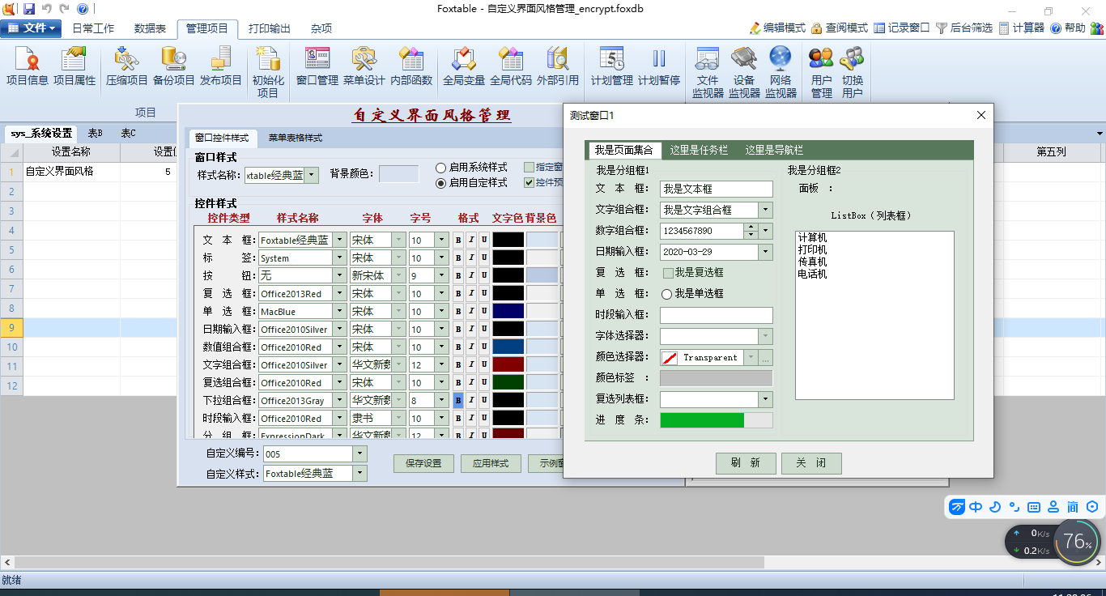This screenshot has height=596, width=1106.
Task: Select the 我是单选框 radio button
Action: (x=667, y=294)
